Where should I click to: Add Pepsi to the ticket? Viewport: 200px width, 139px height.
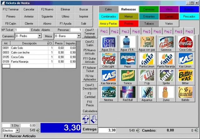click(128, 60)
